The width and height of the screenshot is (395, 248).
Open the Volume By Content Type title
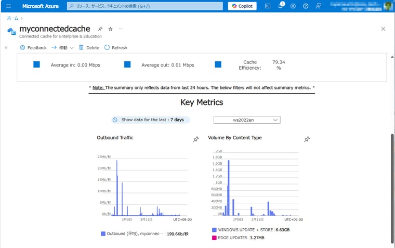click(x=235, y=138)
